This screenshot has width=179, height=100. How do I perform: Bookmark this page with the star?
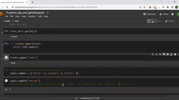[x=145, y=7]
